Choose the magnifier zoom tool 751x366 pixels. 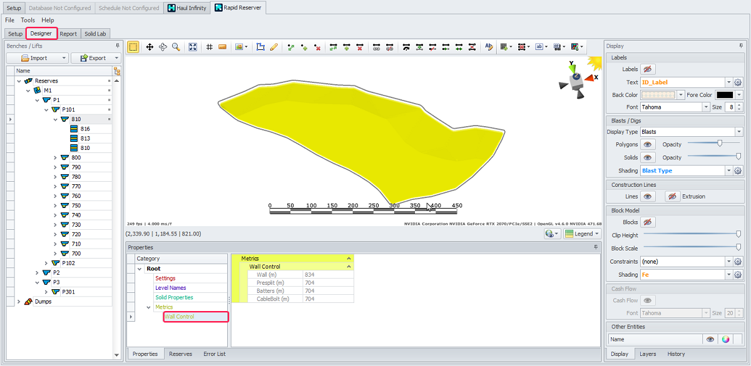click(176, 47)
